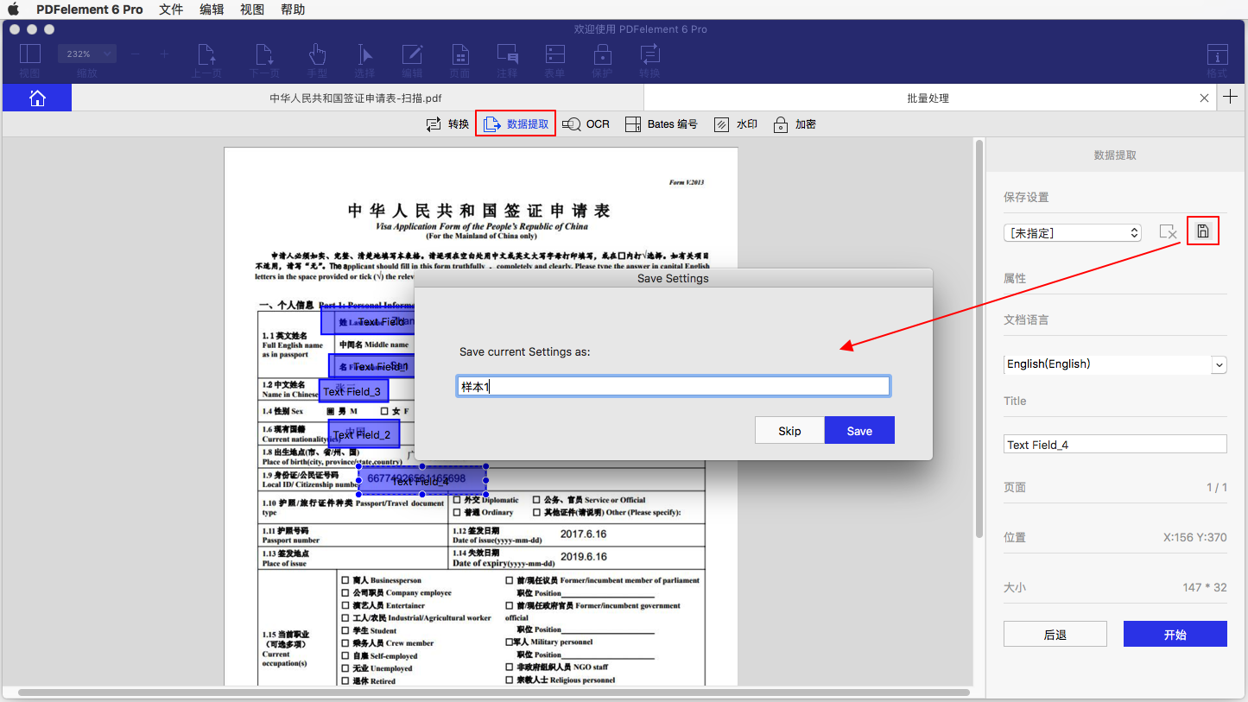Open the OCR tool
This screenshot has height=702, width=1248.
pos(586,124)
